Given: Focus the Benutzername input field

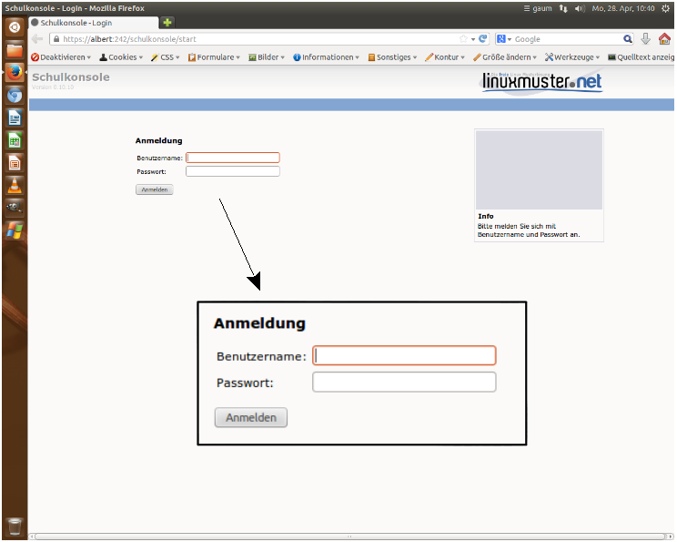Looking at the screenshot, I should pos(233,158).
